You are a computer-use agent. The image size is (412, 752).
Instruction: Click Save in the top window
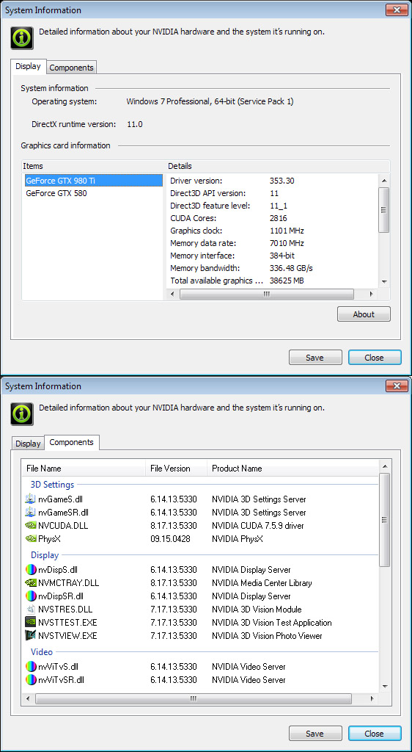(315, 358)
